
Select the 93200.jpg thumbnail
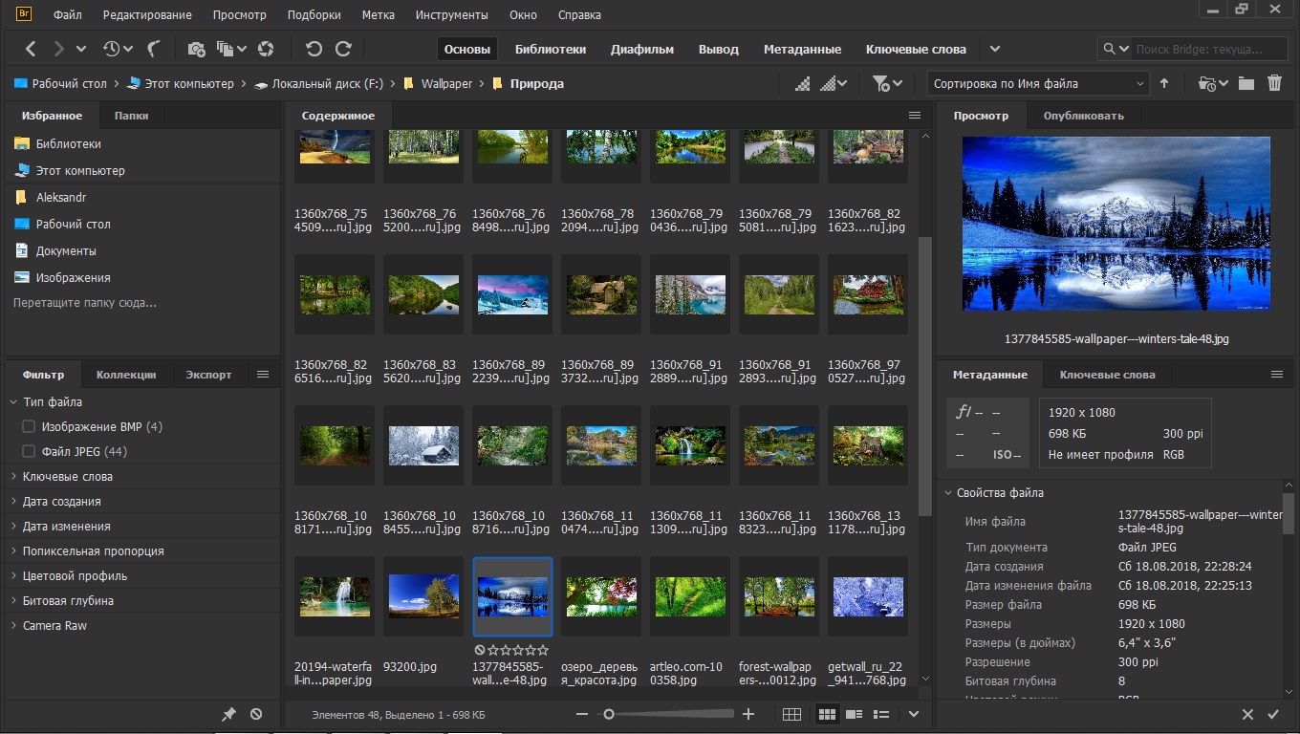[x=422, y=596]
